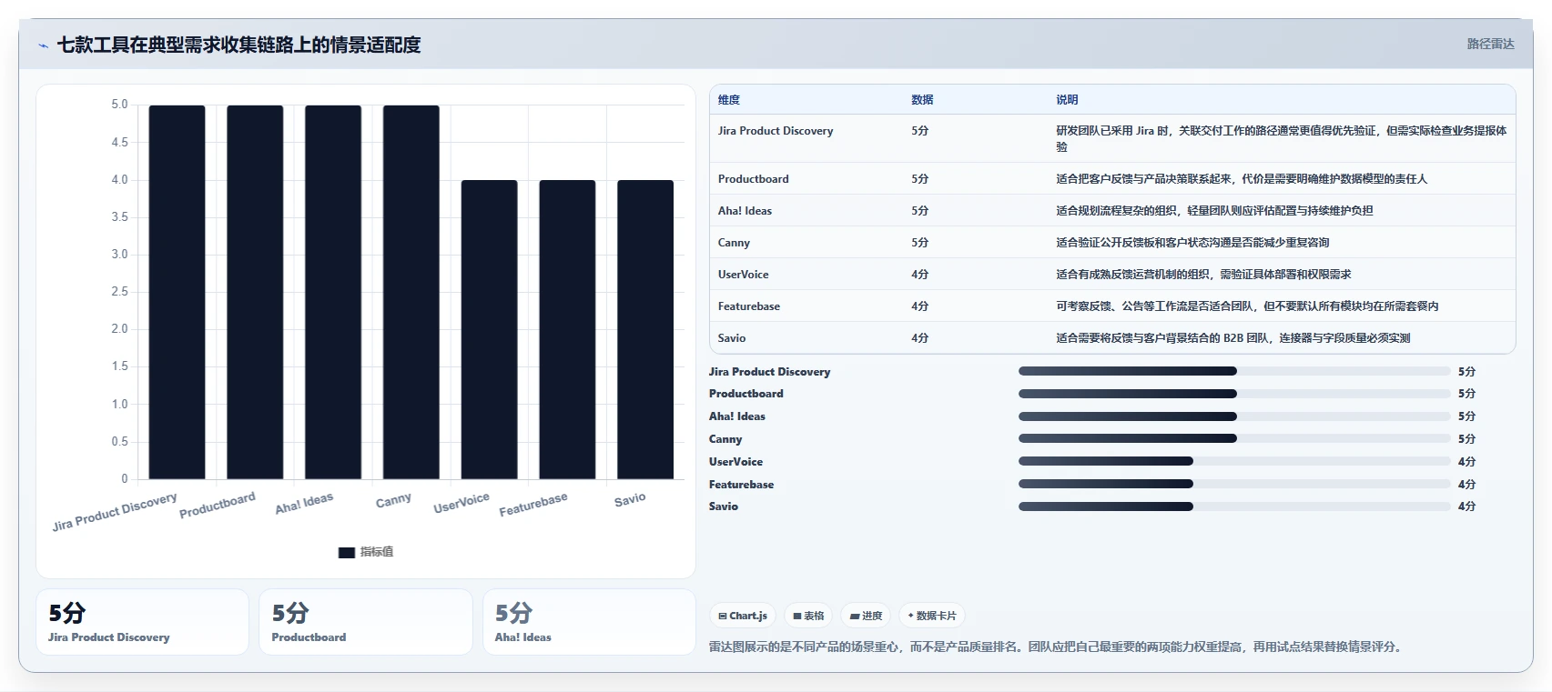Click the Jira Product Discovery progress bar
This screenshot has height=692, width=1552.
coord(1234,371)
